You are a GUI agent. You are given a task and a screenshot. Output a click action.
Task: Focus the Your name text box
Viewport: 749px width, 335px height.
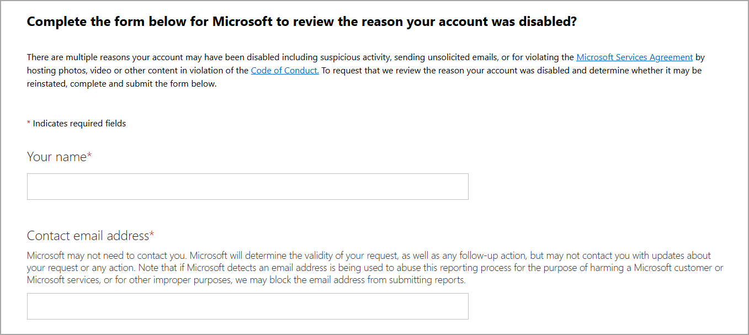(248, 187)
